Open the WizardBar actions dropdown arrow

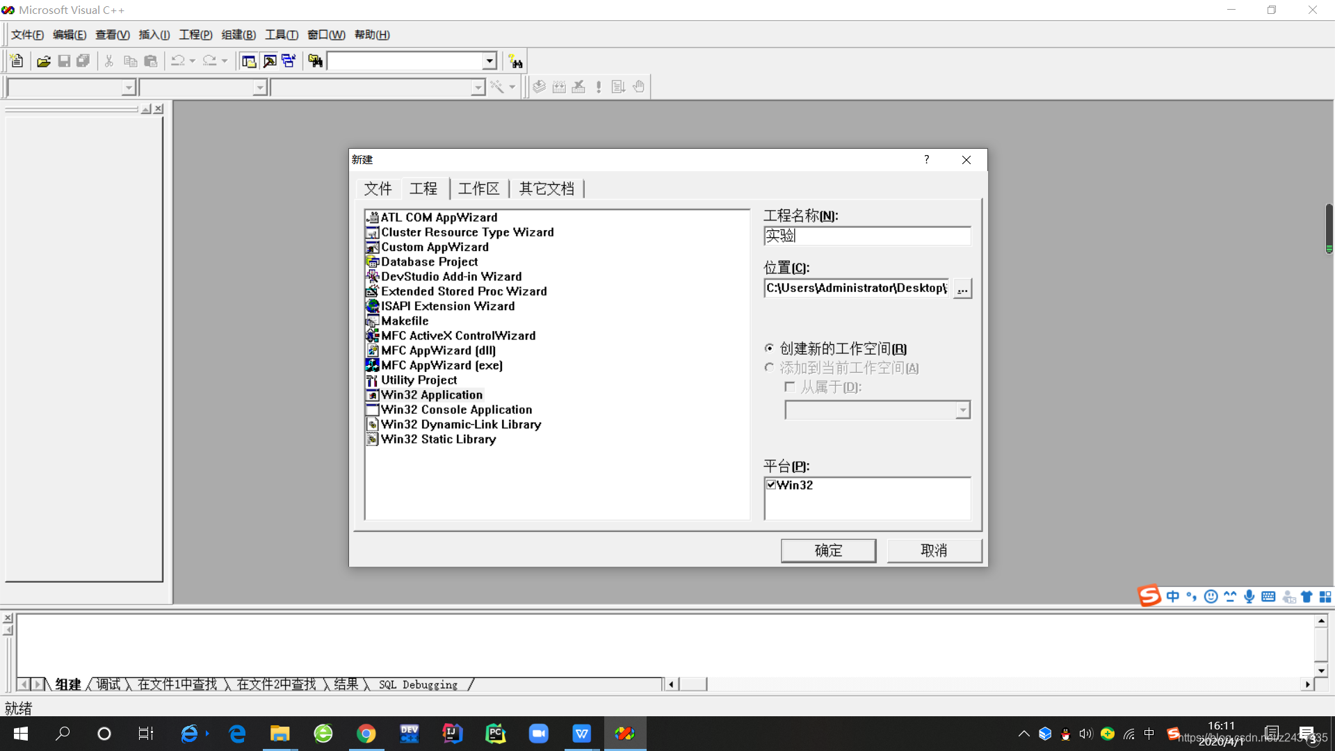[512, 87]
